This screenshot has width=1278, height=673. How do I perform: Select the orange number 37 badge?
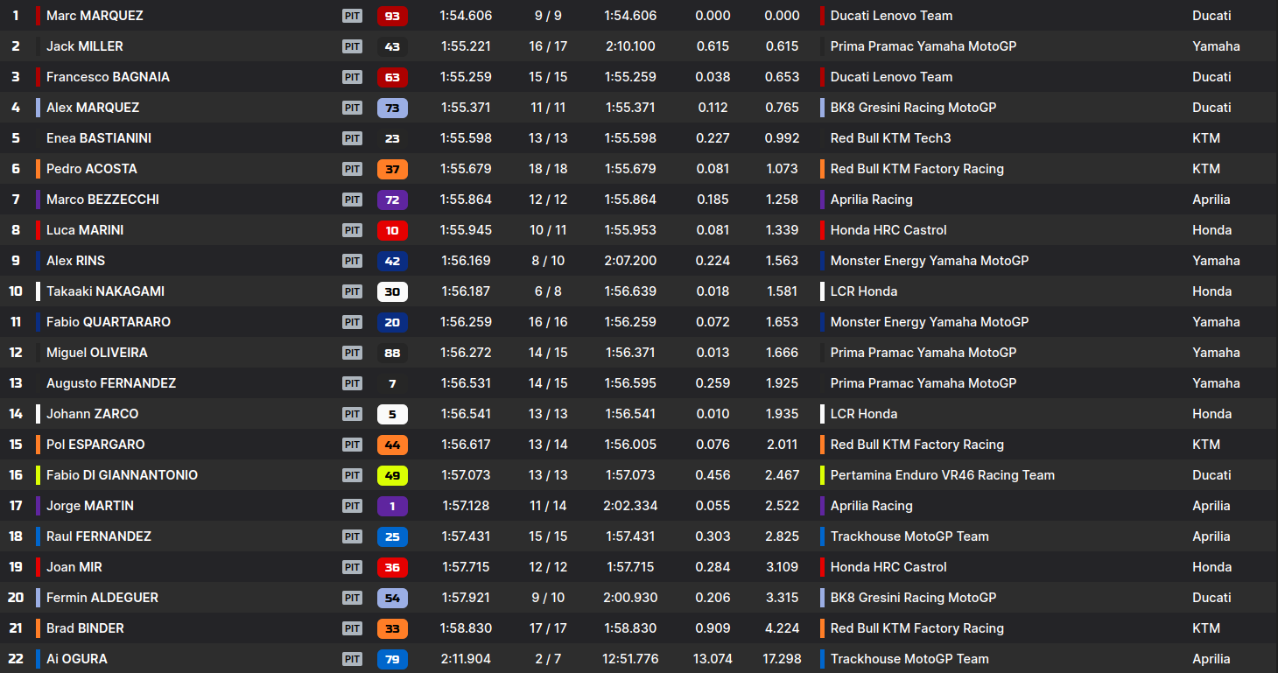tap(392, 169)
